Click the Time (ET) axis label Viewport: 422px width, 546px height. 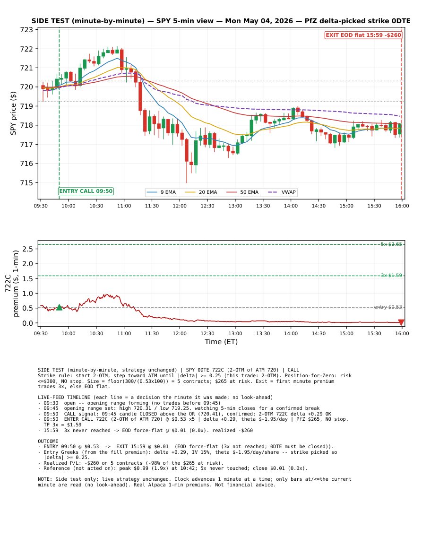(221, 342)
